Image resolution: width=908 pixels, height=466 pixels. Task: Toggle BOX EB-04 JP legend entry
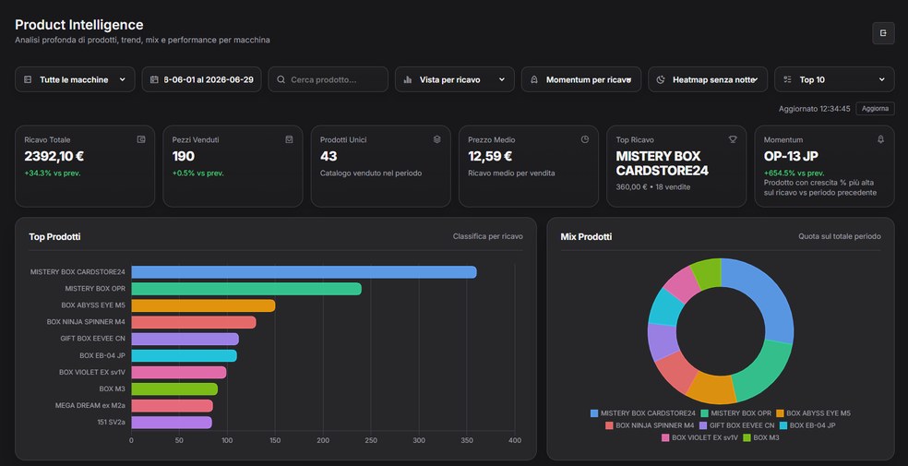[x=807, y=425]
